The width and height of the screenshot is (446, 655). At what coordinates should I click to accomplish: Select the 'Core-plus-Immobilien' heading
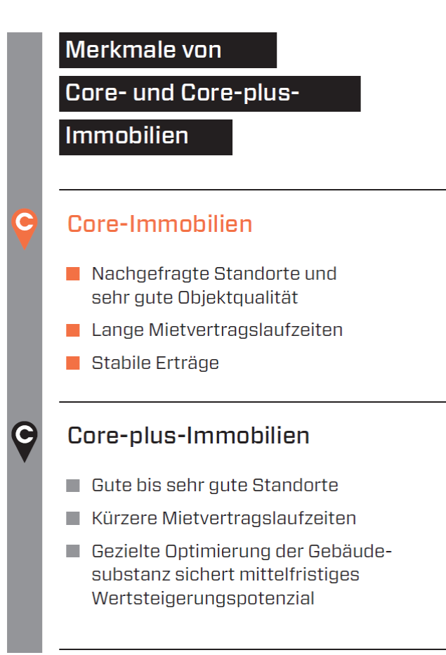point(188,436)
